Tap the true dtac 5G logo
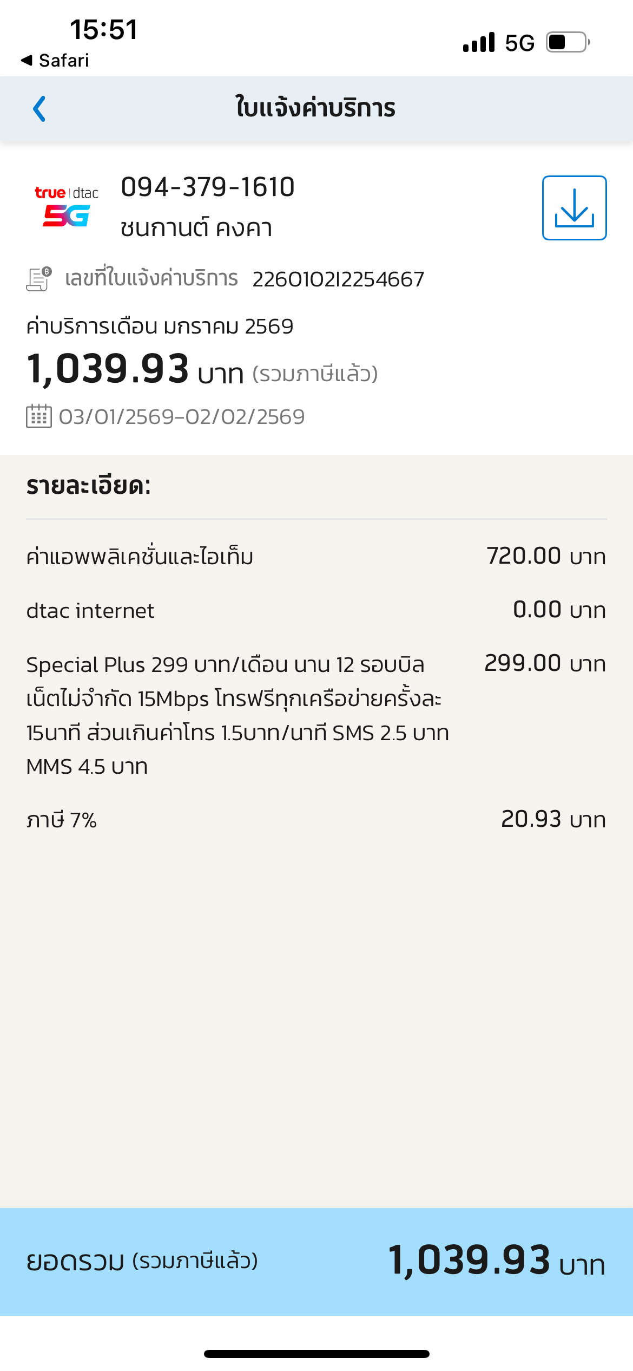633x1371 pixels. (x=67, y=207)
